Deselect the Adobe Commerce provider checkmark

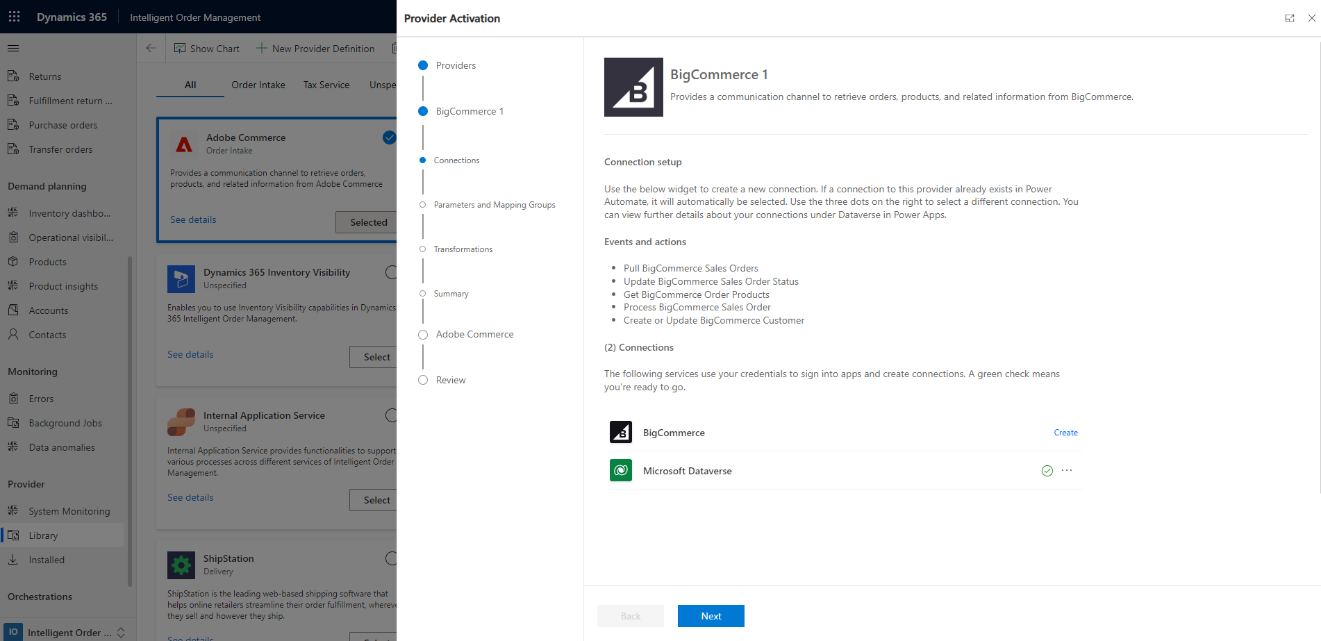pos(389,138)
